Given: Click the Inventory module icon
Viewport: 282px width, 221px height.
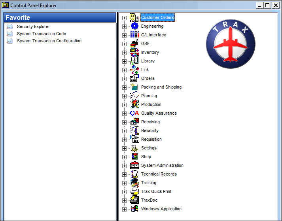Looking at the screenshot, I should (134, 52).
